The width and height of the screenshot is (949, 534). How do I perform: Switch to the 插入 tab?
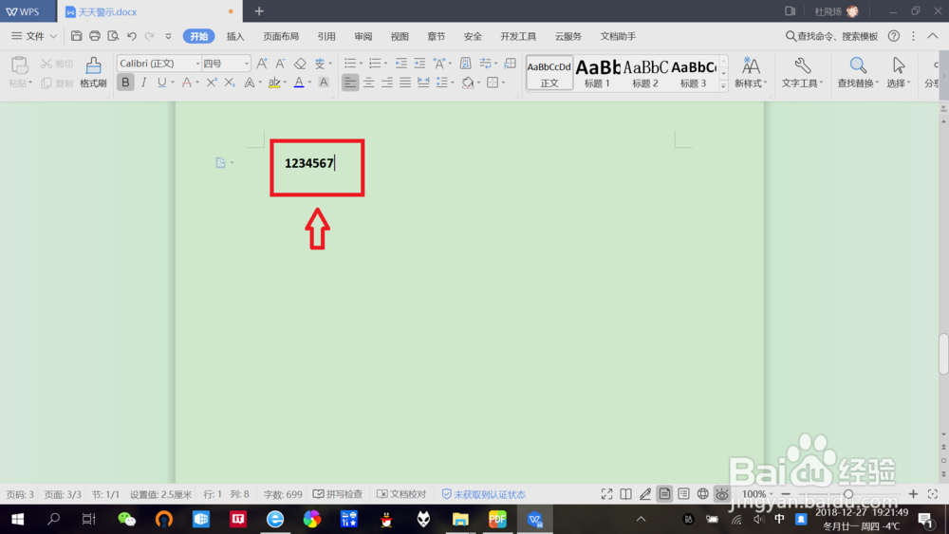235,36
